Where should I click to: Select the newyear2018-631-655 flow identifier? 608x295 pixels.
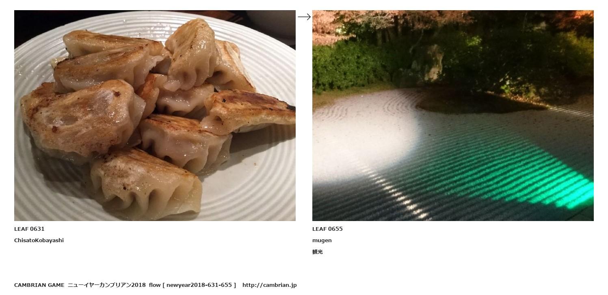tap(199, 285)
